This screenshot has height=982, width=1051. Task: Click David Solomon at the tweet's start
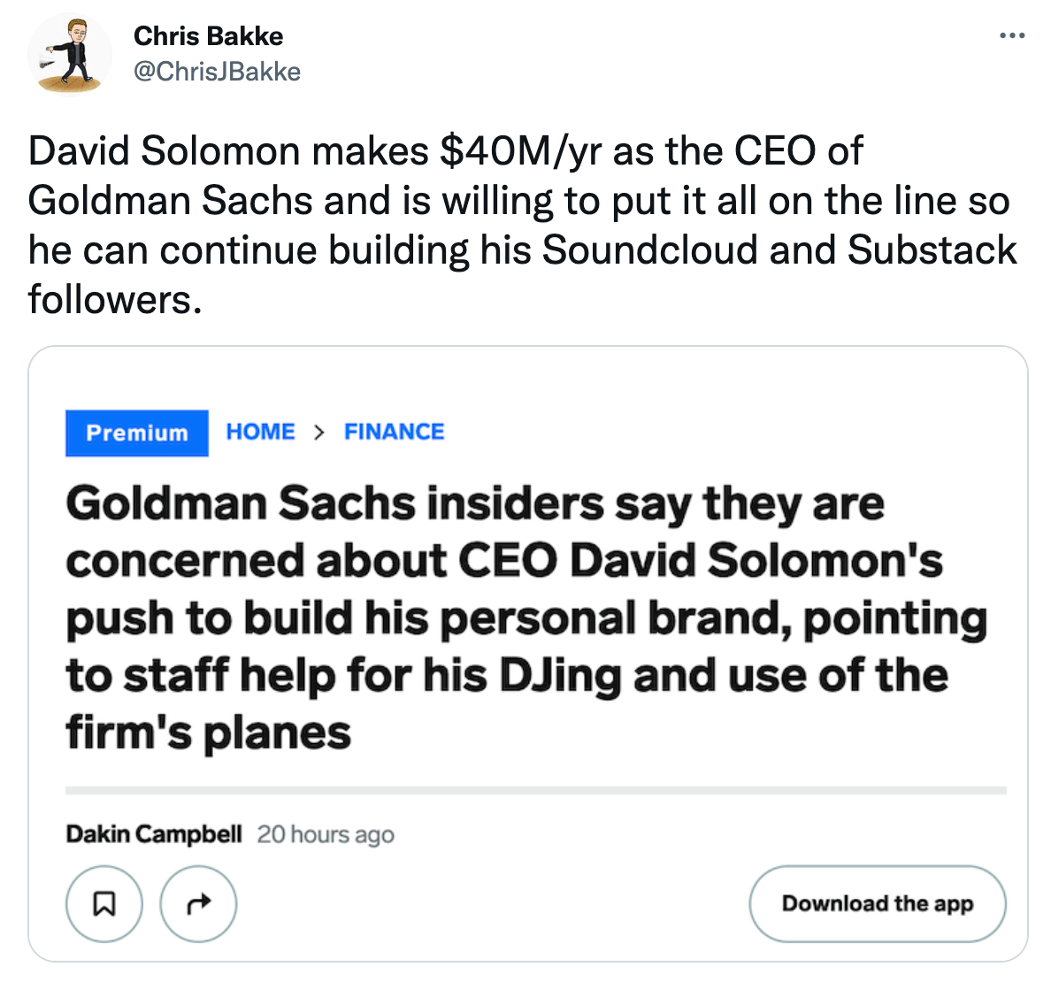[165, 151]
